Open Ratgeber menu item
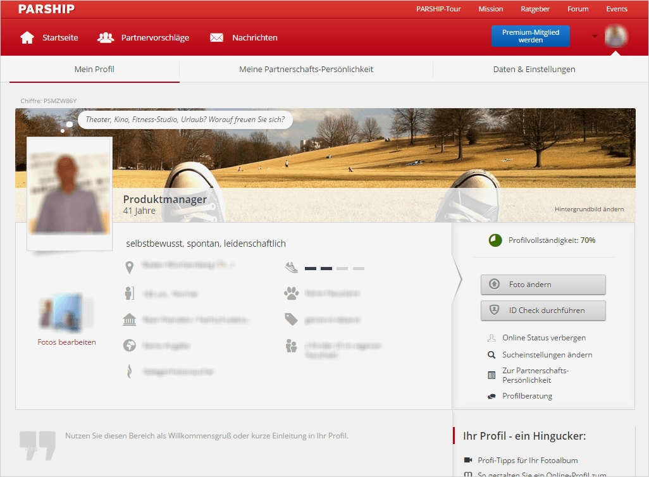Screen dimensions: 649x477 pos(535,9)
